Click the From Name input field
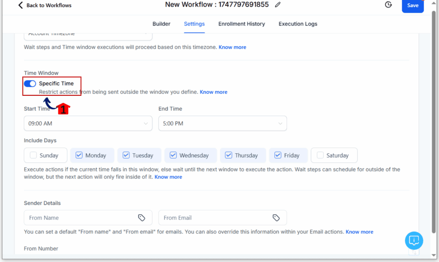This screenshot has height=262, width=439. pyautogui.click(x=88, y=218)
